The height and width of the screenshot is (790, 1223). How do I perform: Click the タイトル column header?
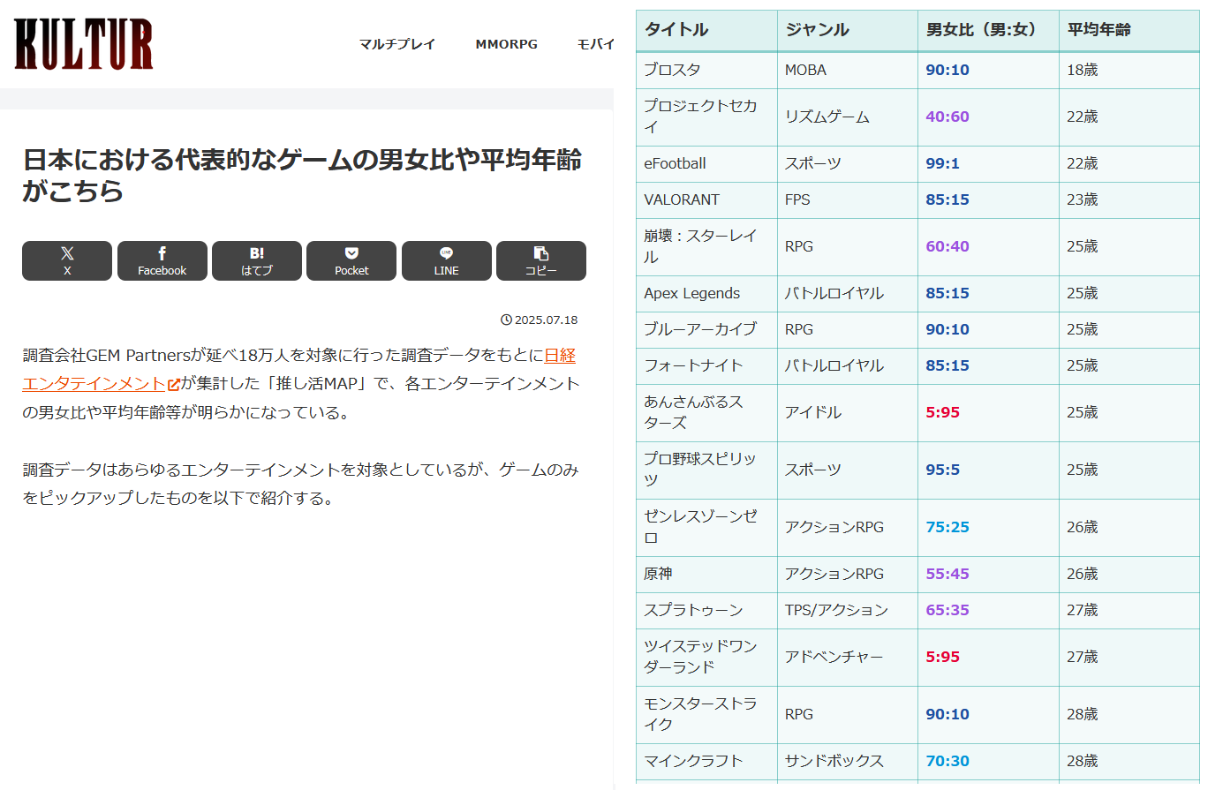(706, 30)
